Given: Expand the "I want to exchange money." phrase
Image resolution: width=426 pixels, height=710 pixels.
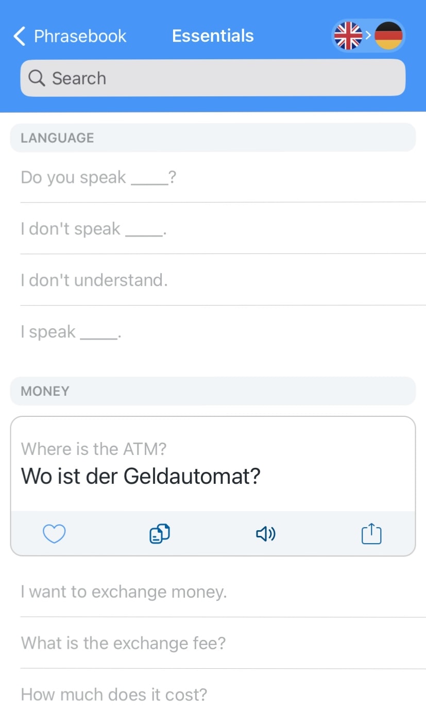Looking at the screenshot, I should 124,591.
